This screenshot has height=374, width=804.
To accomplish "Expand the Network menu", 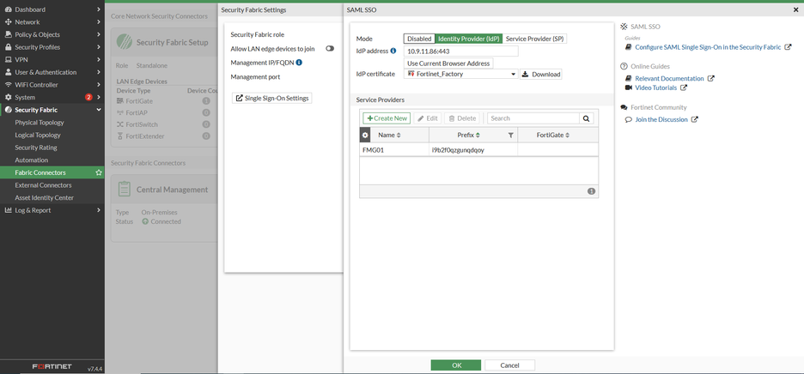I will 99,22.
